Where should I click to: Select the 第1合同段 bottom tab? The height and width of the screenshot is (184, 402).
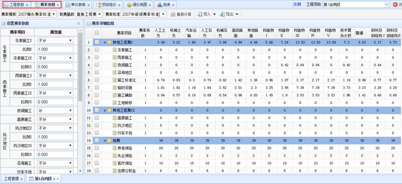[43, 178]
